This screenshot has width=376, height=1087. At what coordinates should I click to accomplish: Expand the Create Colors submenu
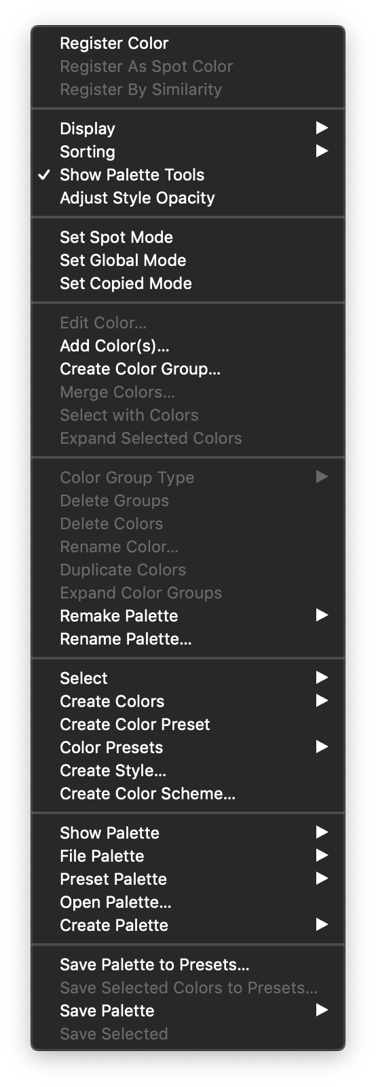click(x=187, y=702)
